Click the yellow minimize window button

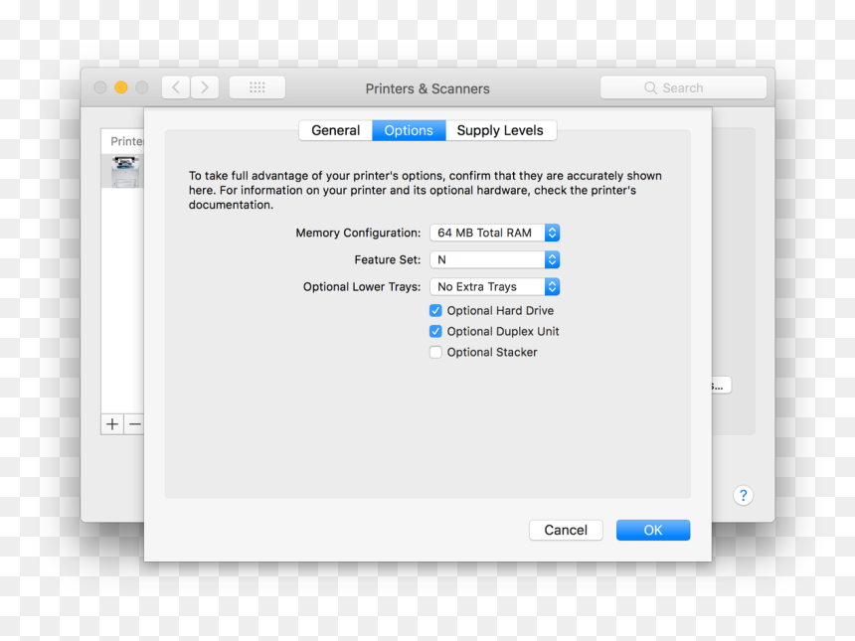[121, 87]
